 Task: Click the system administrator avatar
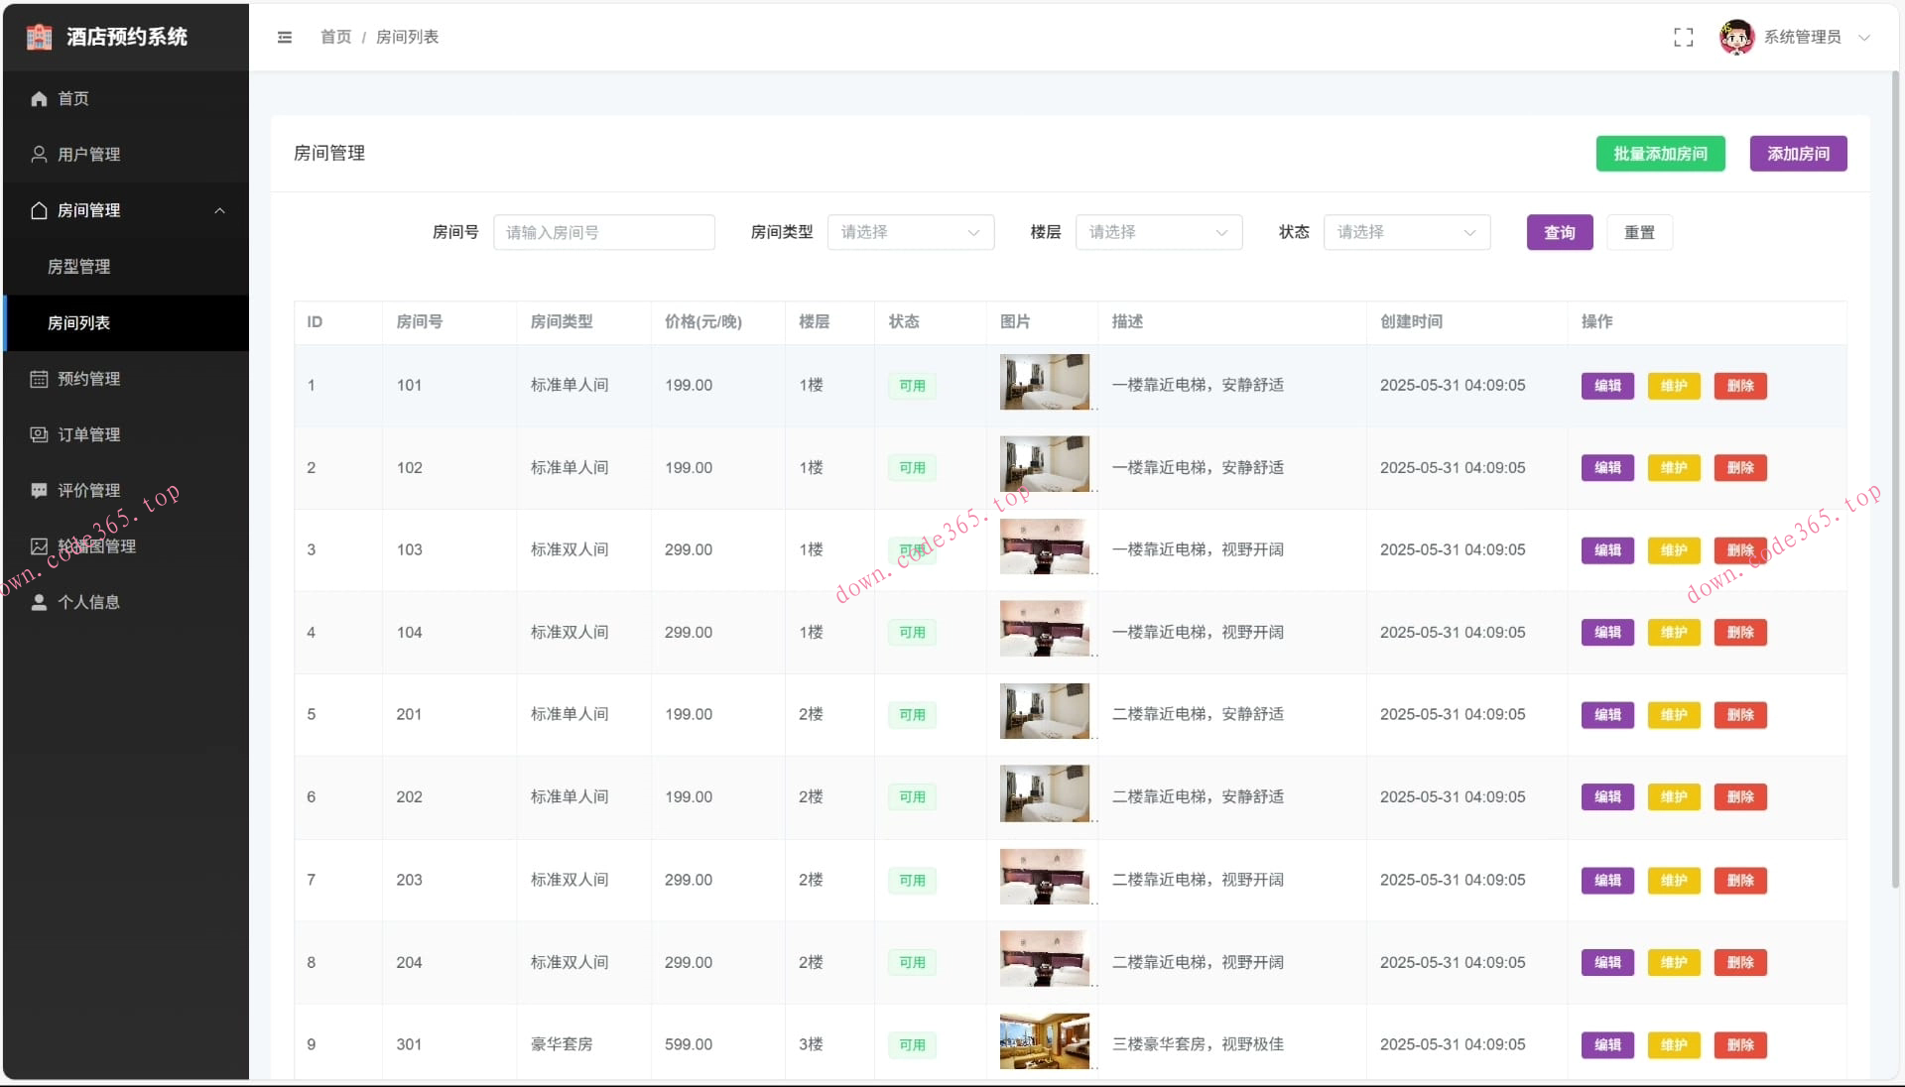(1736, 37)
